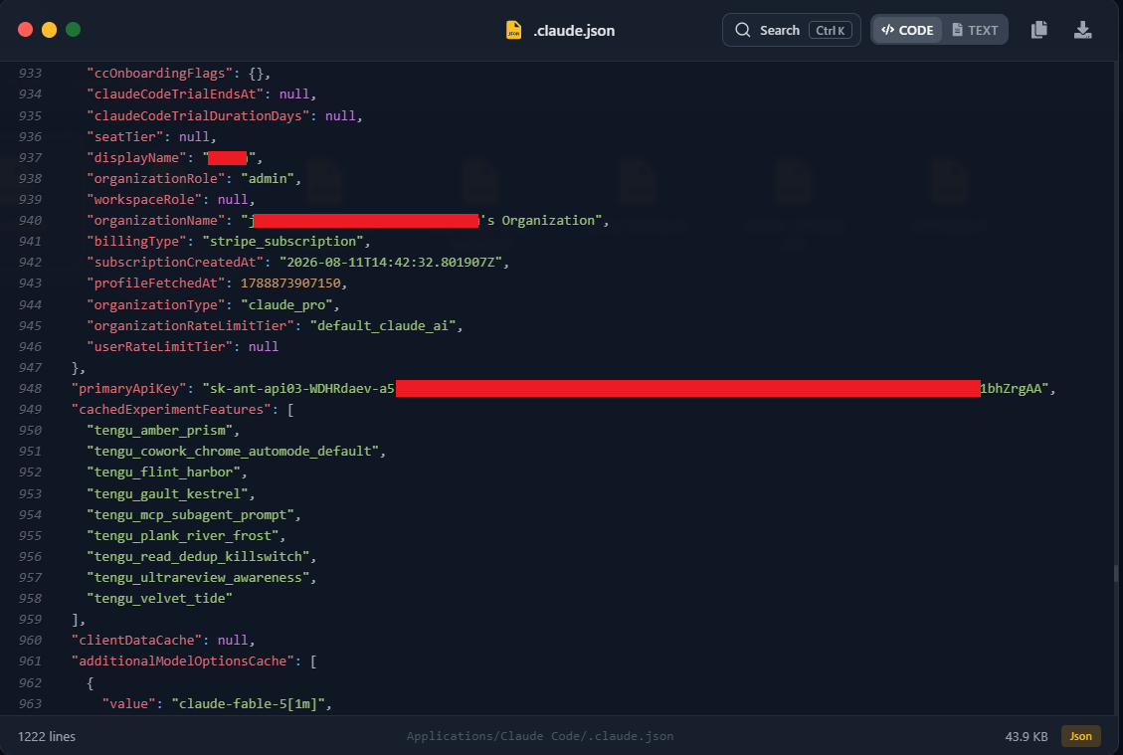Select the "seatTier" key
1123x755 pixels.
coord(125,137)
